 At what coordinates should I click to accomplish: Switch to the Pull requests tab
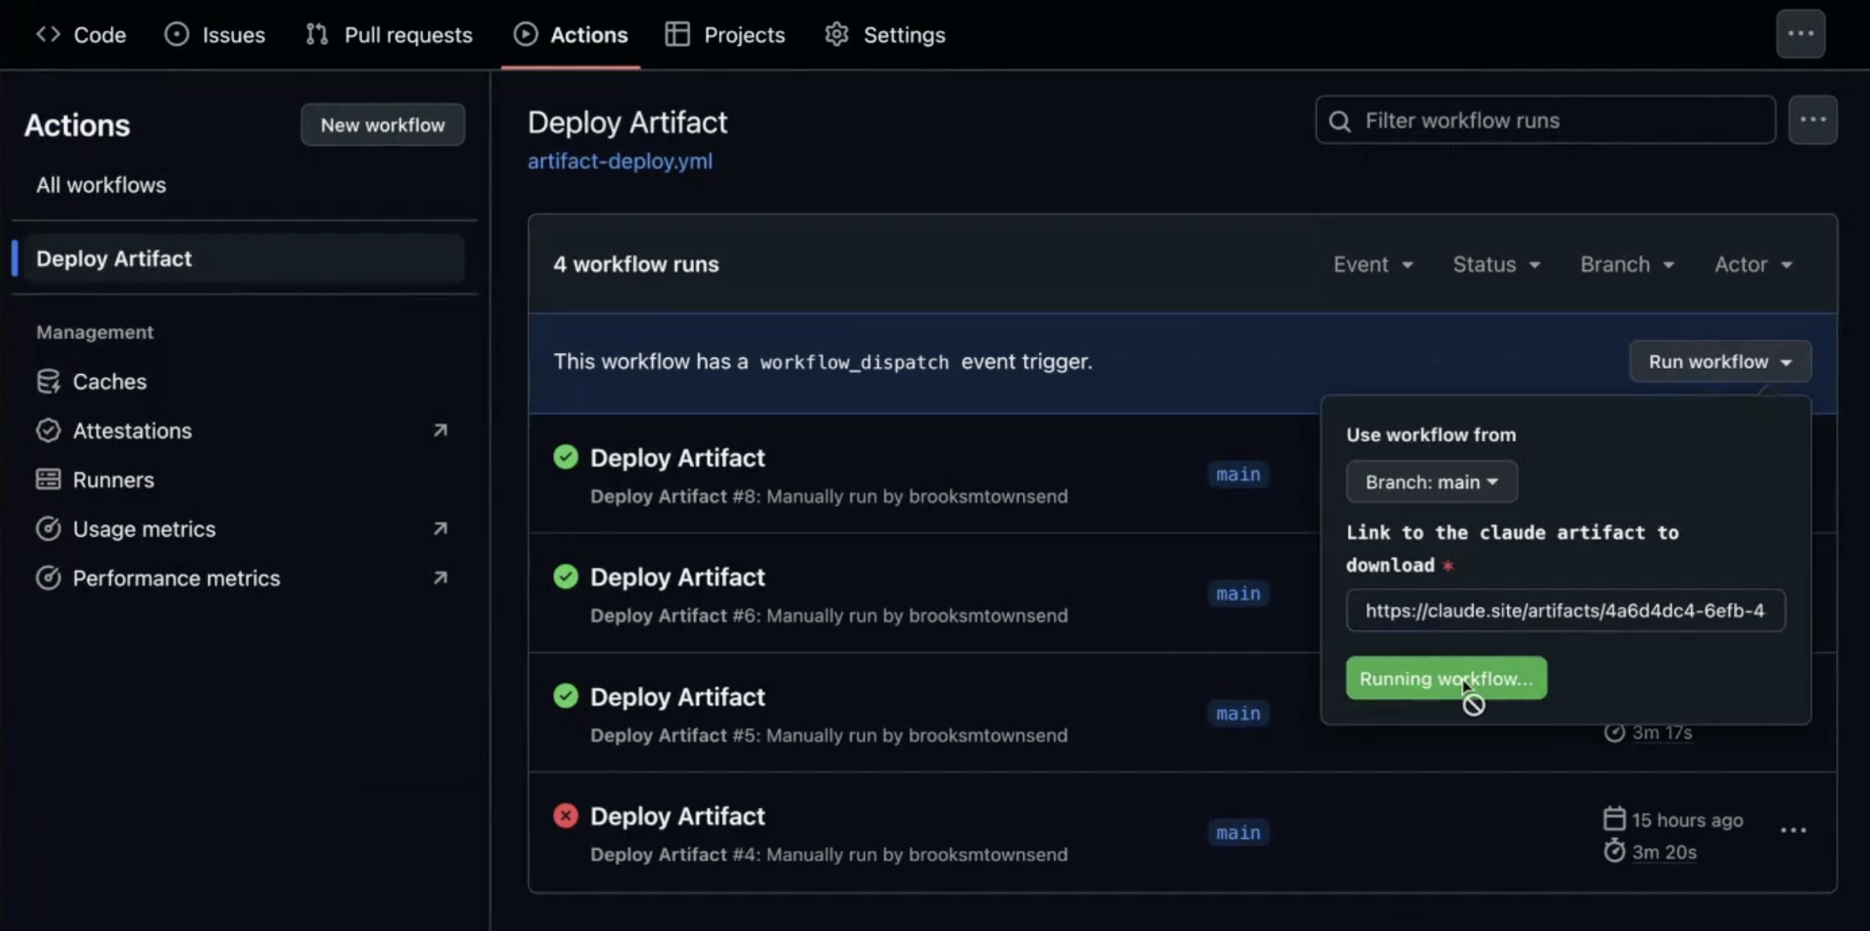390,35
